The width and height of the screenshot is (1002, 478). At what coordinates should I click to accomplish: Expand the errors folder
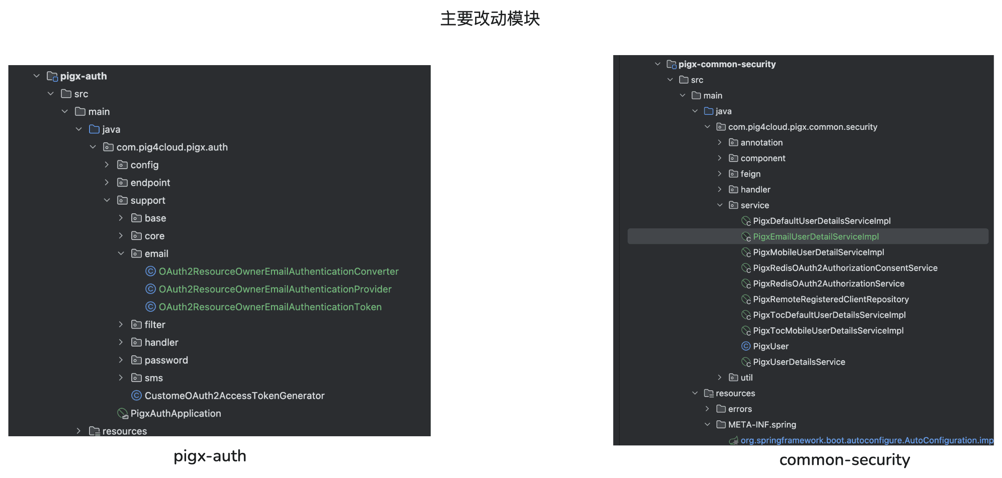tap(707, 409)
